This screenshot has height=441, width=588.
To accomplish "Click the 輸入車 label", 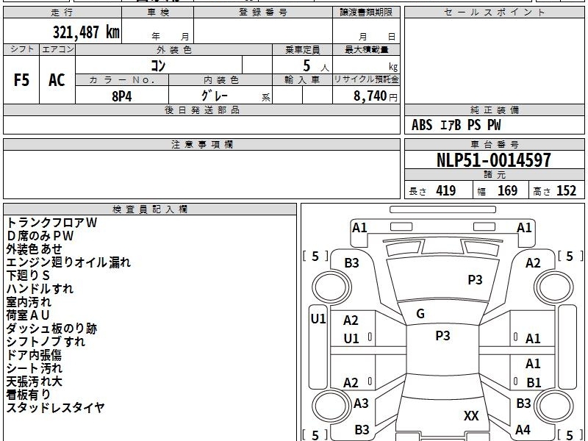I will coord(302,80).
